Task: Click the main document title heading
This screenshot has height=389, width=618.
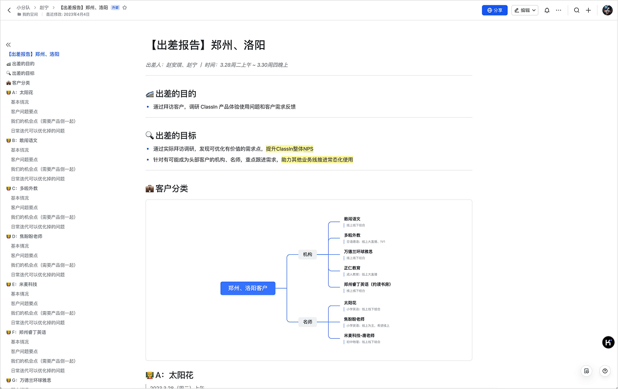Action: pyautogui.click(x=205, y=45)
